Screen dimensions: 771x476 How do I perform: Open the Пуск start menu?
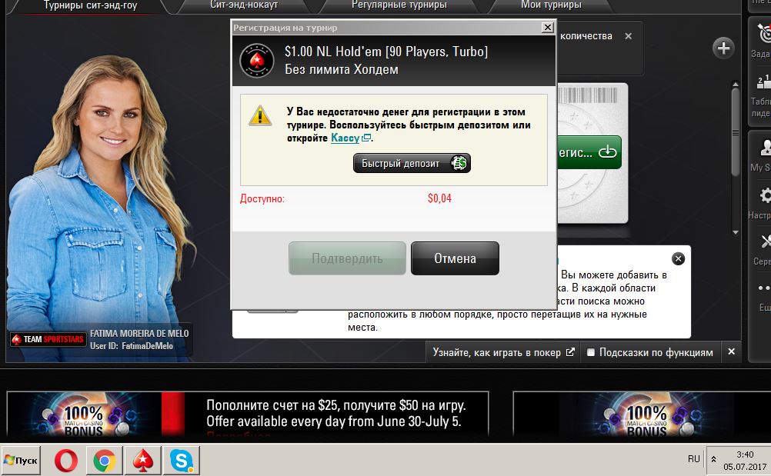[20, 461]
